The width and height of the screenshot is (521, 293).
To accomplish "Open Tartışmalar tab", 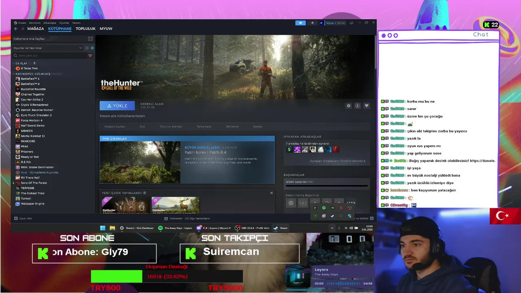I will (204, 127).
